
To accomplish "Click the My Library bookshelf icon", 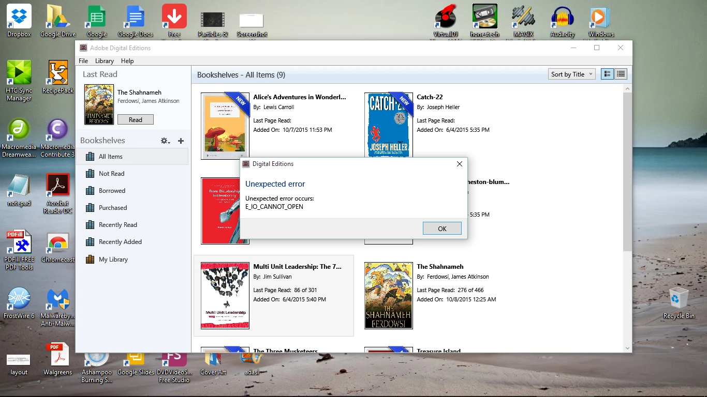I will (x=90, y=259).
